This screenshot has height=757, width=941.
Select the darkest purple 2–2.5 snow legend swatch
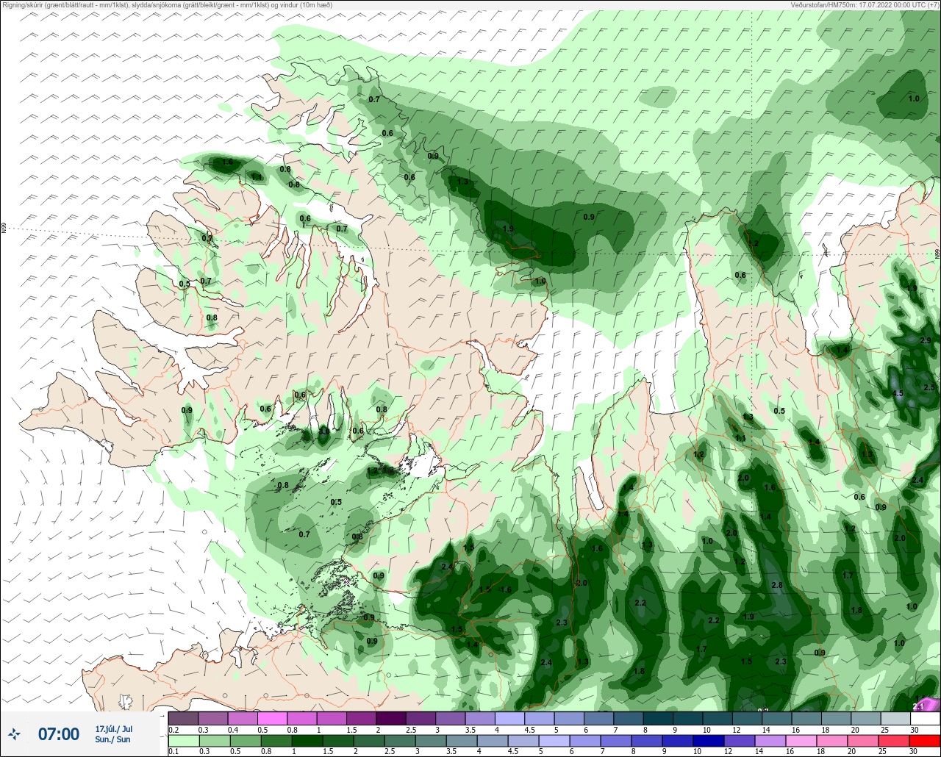click(390, 718)
